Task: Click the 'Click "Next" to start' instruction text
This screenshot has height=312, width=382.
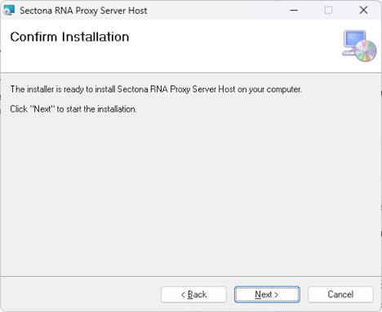Action: tap(73, 109)
